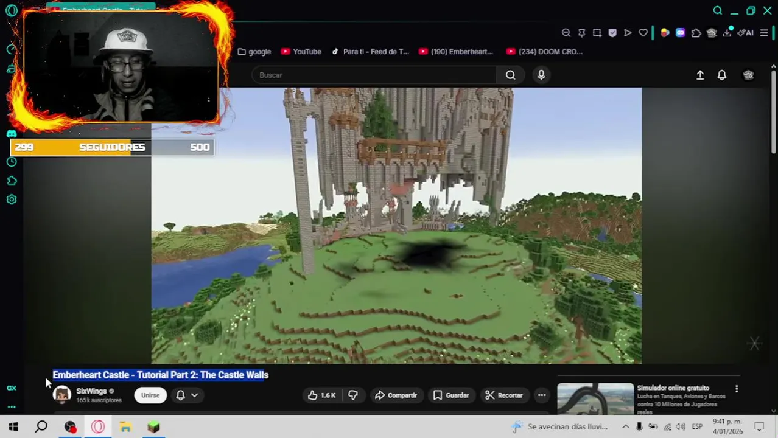Click the Opera GX logo menu
This screenshot has width=778, height=438.
[x=12, y=10]
